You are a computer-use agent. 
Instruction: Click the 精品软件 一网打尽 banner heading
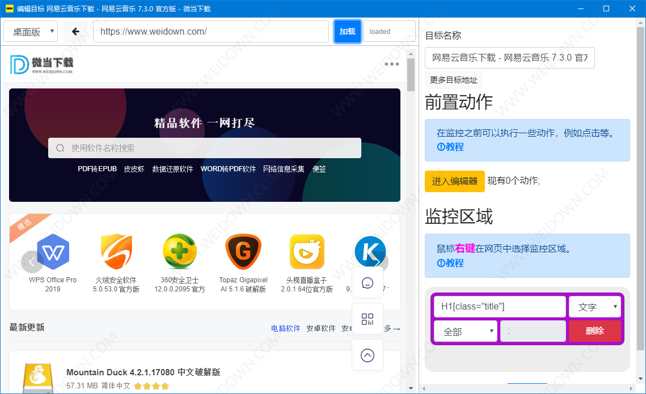click(x=205, y=122)
